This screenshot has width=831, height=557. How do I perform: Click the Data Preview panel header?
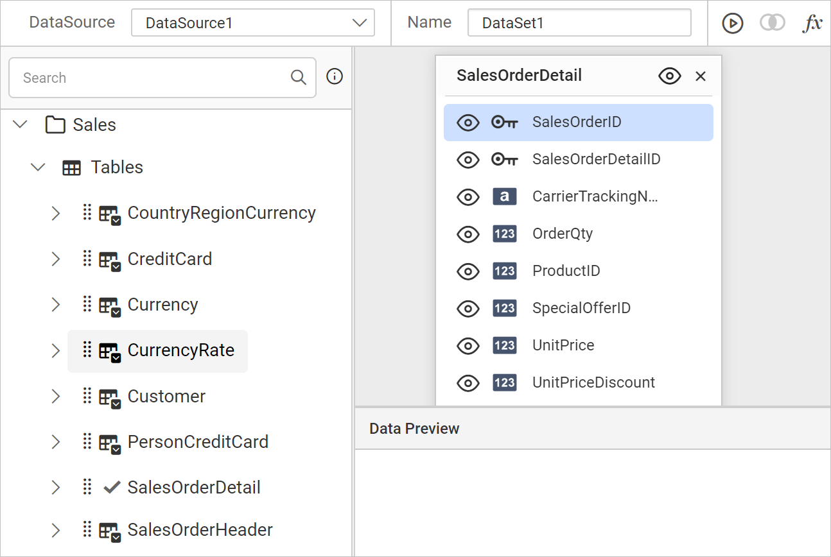pyautogui.click(x=593, y=429)
